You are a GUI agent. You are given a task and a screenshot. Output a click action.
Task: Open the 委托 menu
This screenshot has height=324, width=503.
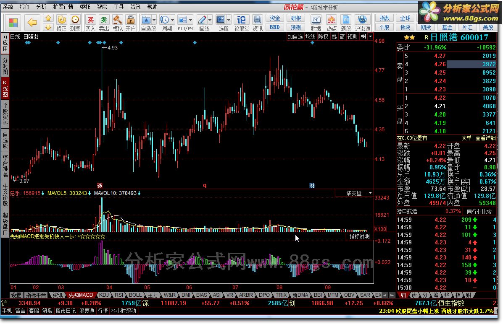pyautogui.click(x=85, y=7)
